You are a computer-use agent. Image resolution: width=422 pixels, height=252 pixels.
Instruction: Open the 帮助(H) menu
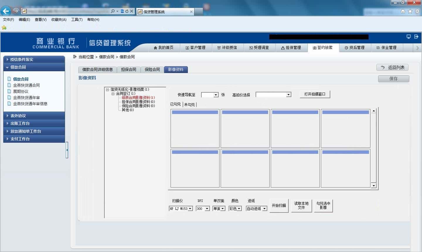tap(93, 20)
